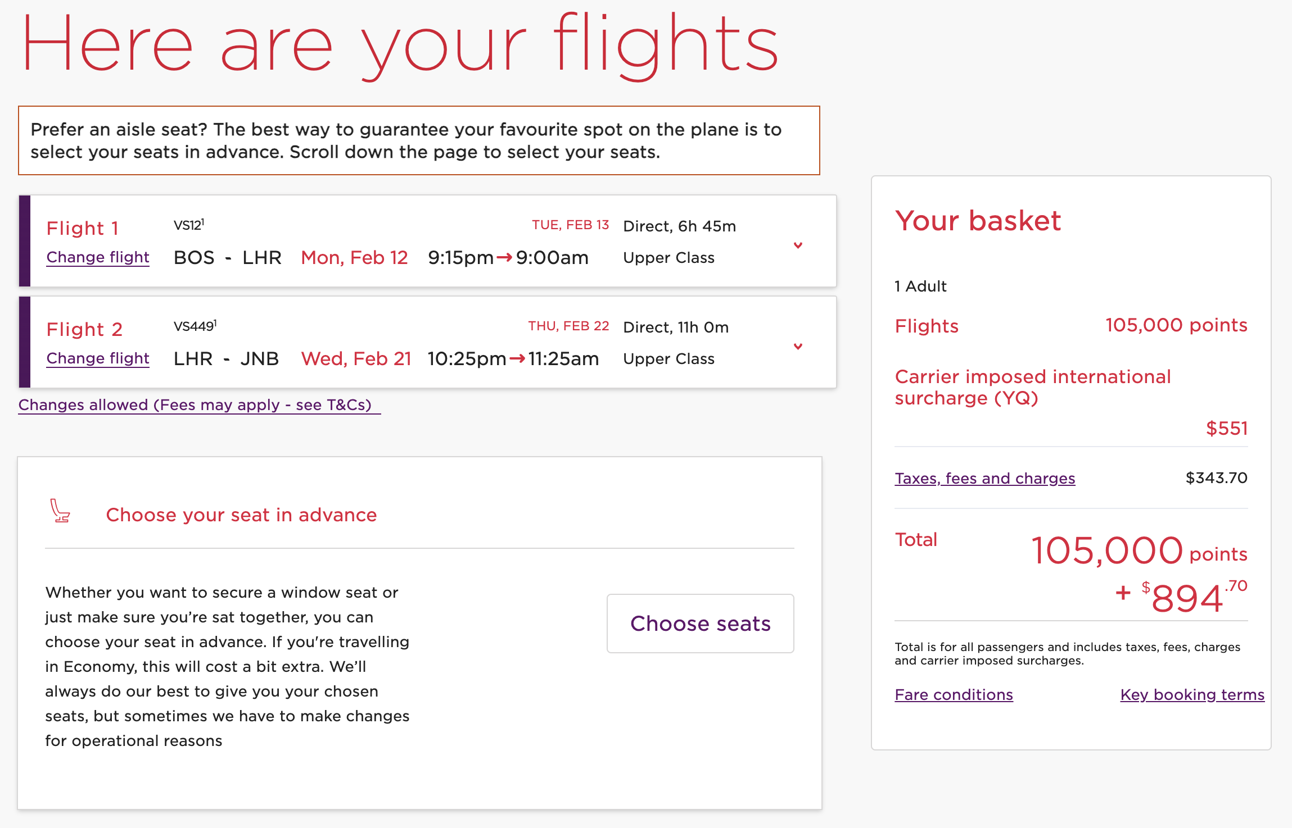Click Upper Class label on Flight 1
The width and height of the screenshot is (1292, 828).
pos(669,258)
